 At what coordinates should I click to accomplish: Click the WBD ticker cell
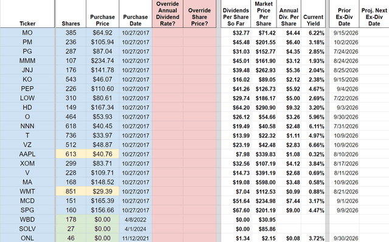point(27,220)
